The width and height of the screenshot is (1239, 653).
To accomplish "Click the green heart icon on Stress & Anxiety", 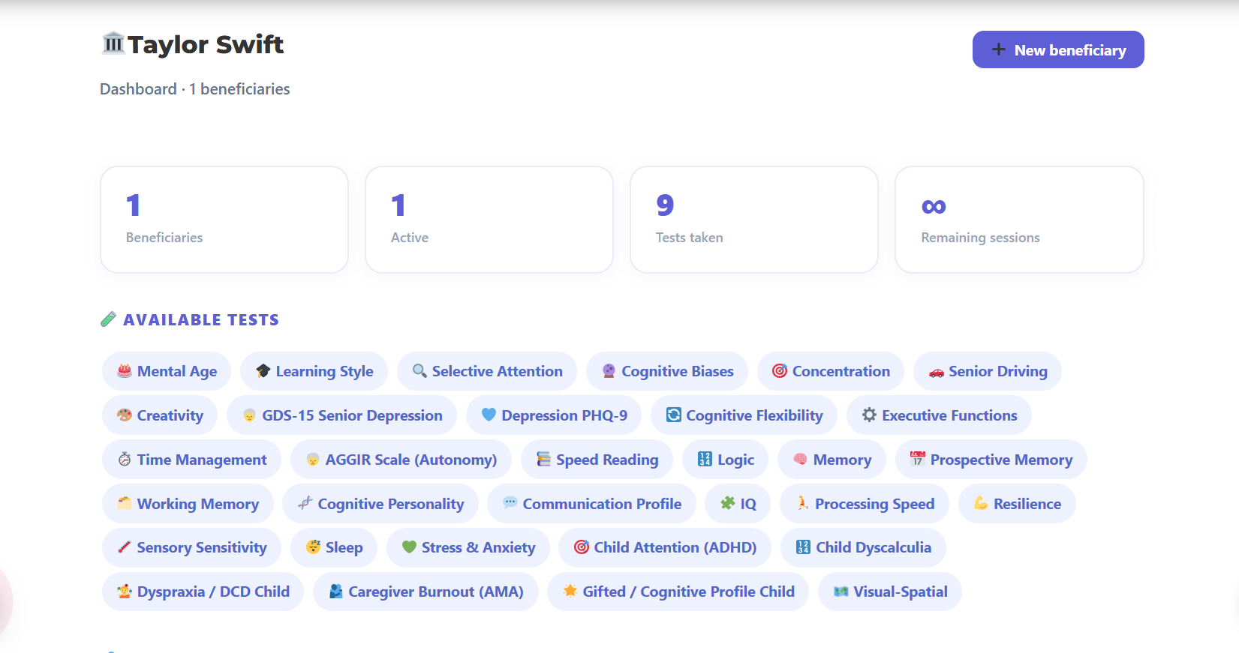I will 409,547.
